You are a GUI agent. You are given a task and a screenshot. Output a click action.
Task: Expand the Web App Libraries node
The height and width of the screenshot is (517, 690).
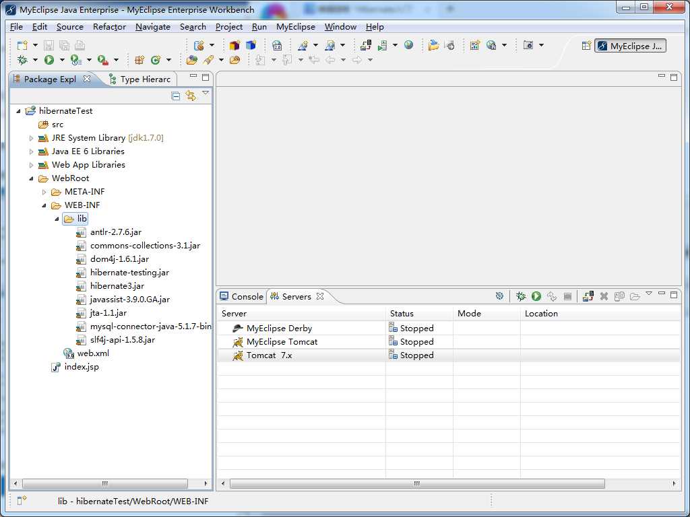pyautogui.click(x=31, y=166)
